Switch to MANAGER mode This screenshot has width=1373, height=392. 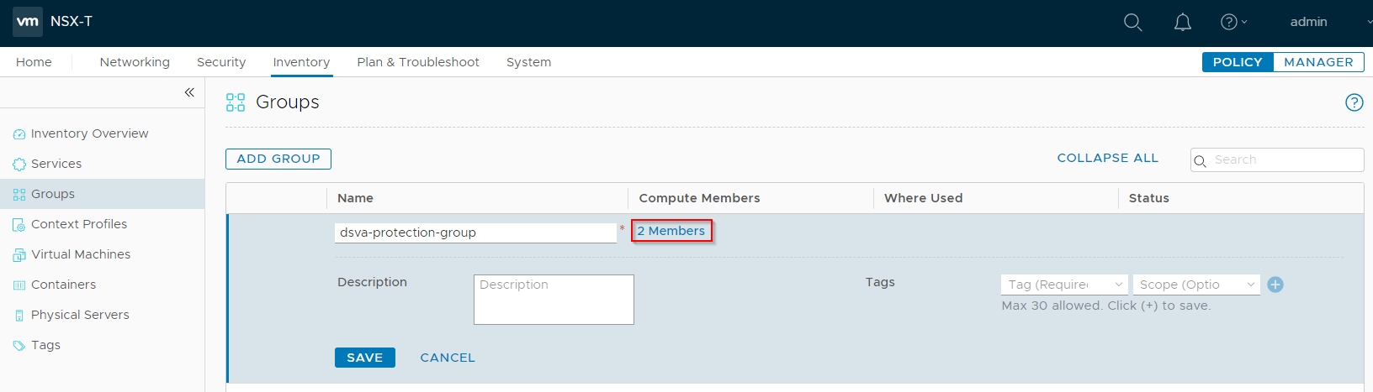point(1317,62)
